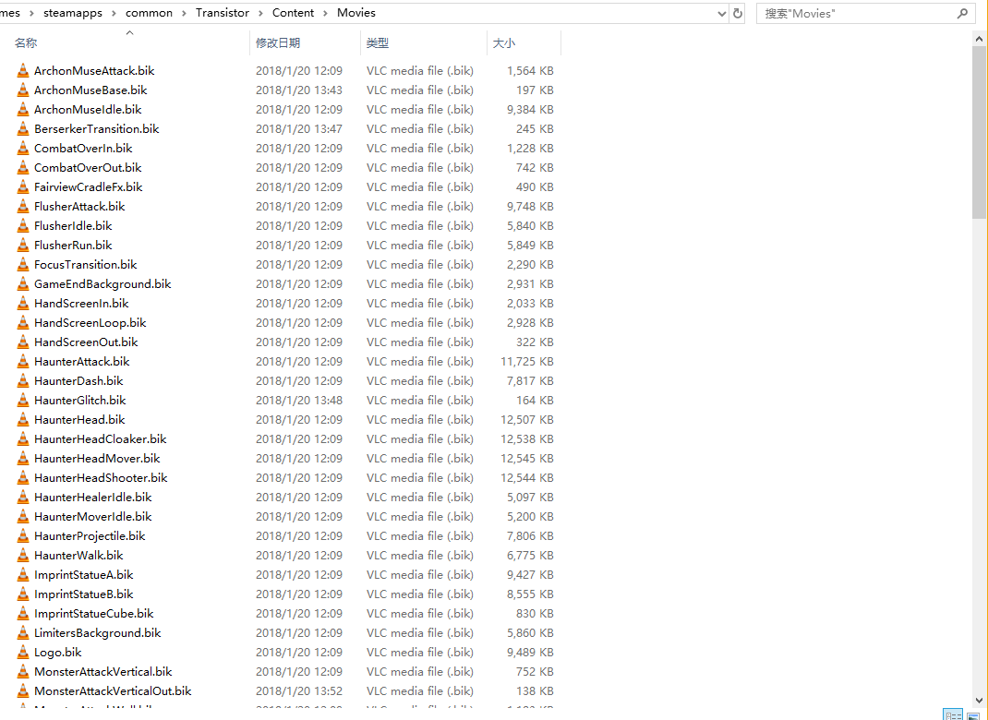Viewport: 988px width, 720px height.
Task: Click VLC icon of ImprintStatueCube.bik
Action: point(23,614)
